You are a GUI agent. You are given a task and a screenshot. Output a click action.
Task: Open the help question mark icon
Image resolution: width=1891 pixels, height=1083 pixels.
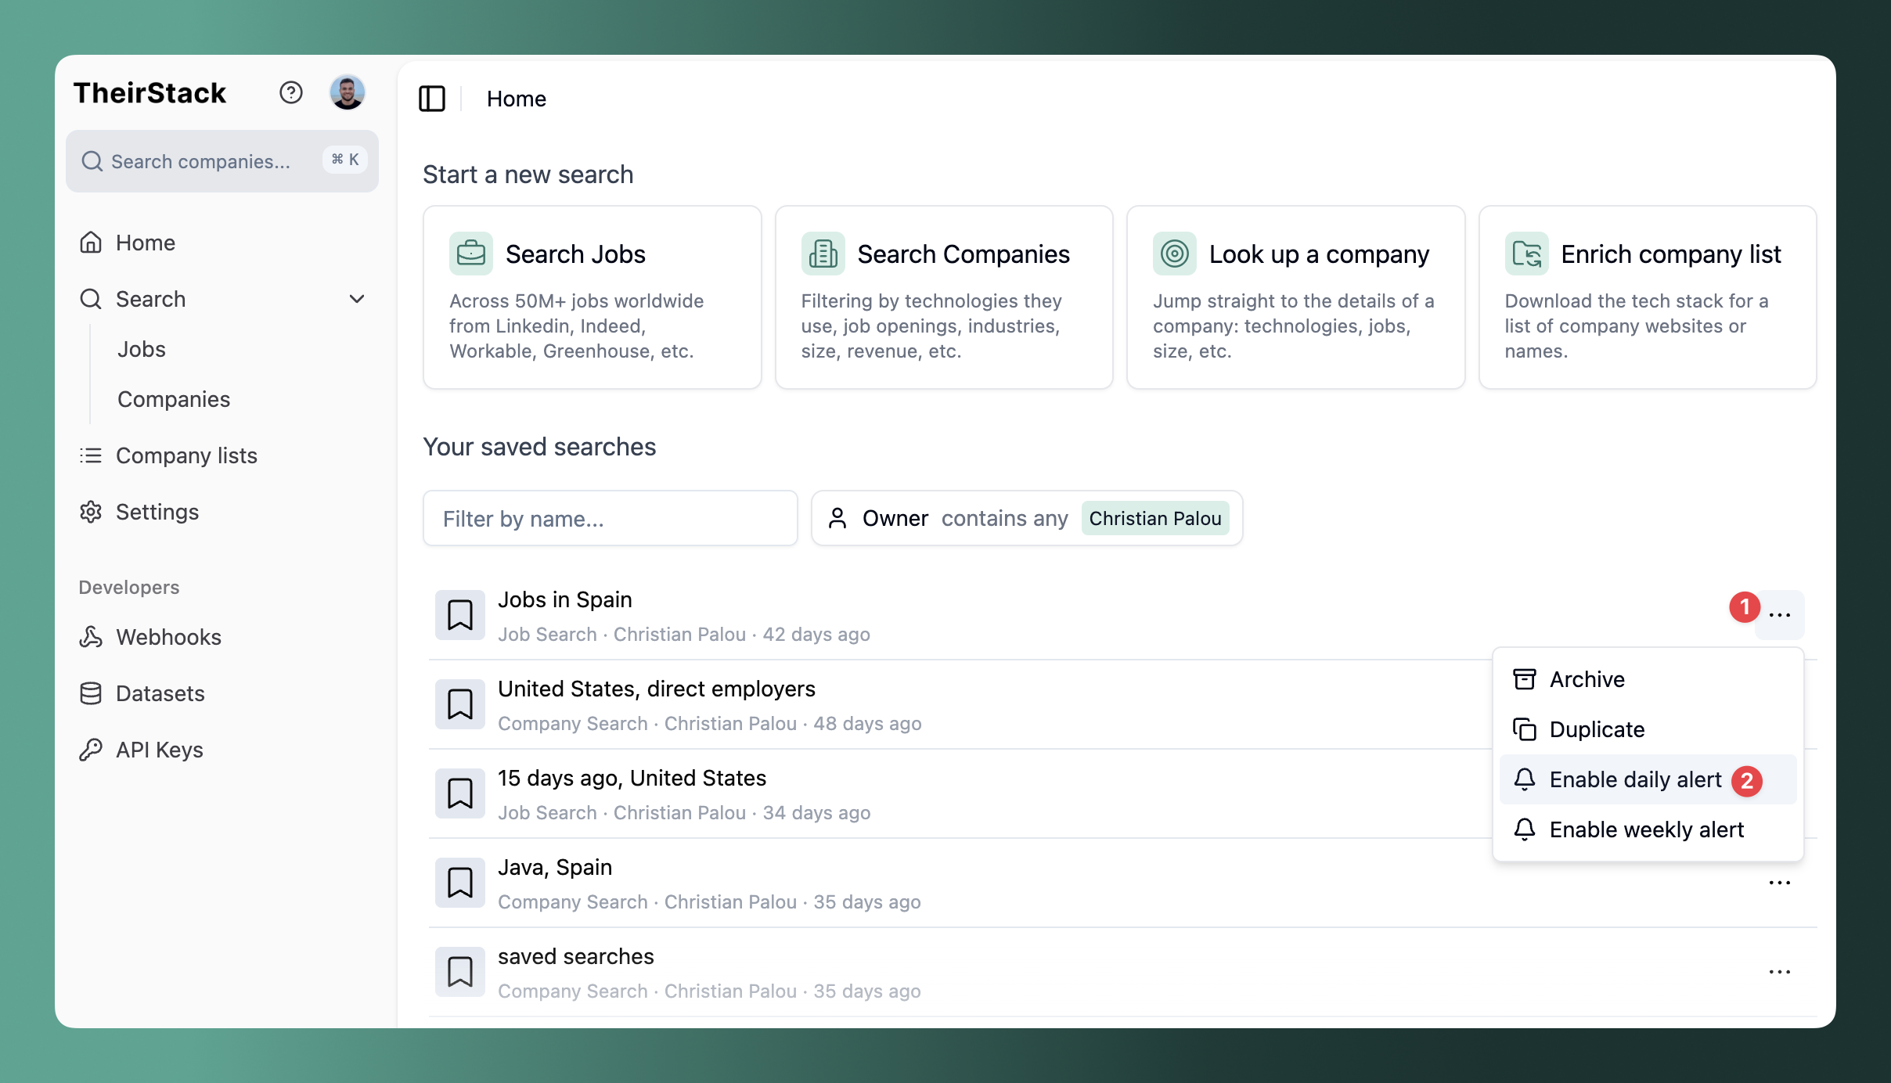pyautogui.click(x=290, y=93)
